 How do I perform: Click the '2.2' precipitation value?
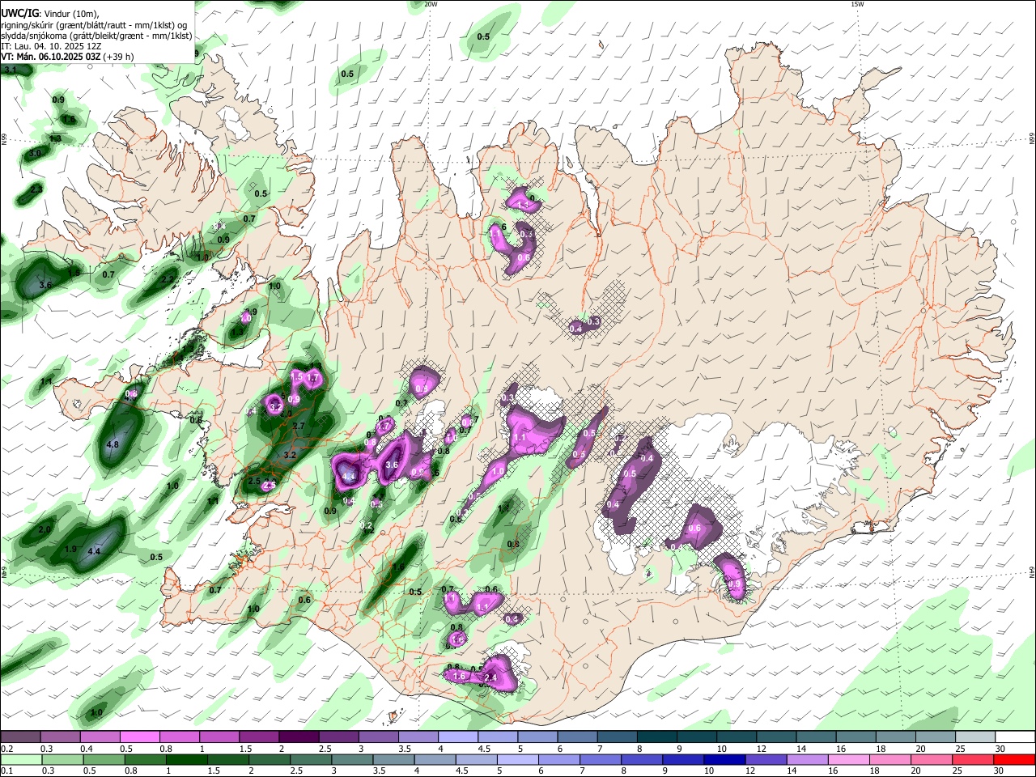[x=168, y=279]
